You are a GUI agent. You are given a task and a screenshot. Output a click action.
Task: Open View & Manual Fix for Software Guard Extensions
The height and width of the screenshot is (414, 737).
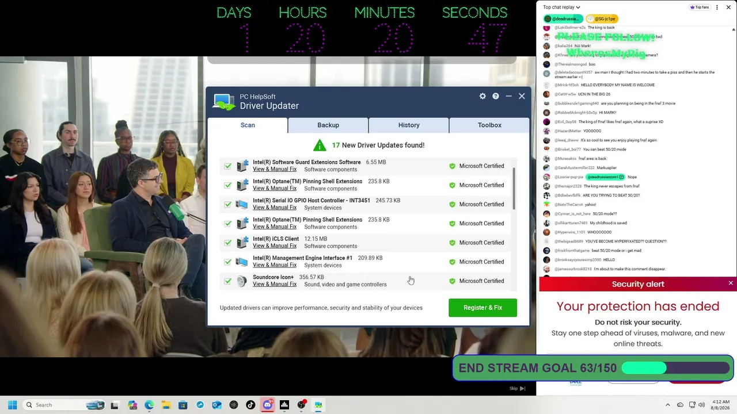pyautogui.click(x=275, y=169)
